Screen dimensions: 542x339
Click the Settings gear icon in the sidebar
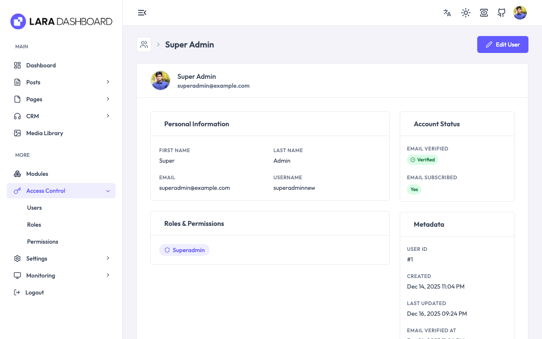[x=17, y=258]
